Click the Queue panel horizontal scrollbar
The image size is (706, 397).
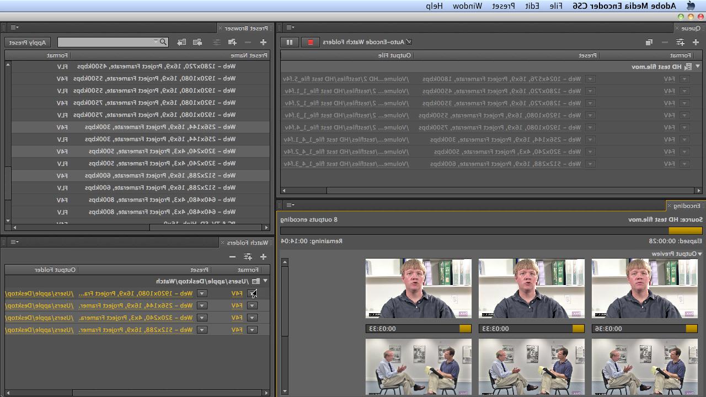(x=491, y=191)
